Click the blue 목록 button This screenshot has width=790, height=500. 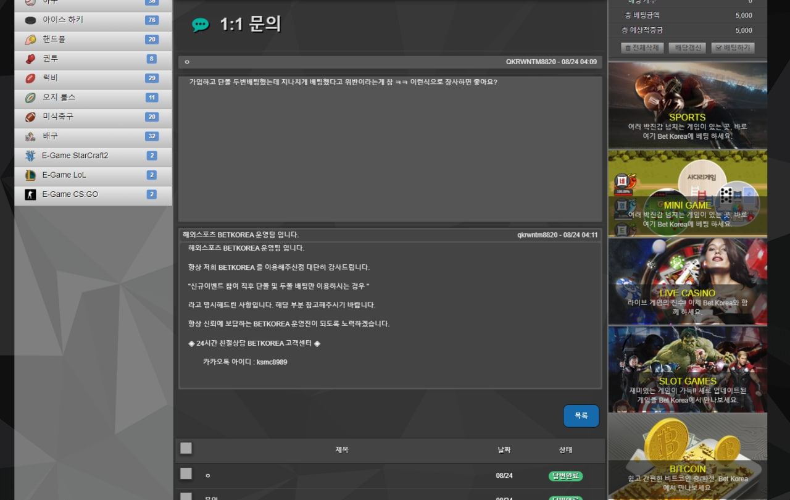click(x=581, y=416)
